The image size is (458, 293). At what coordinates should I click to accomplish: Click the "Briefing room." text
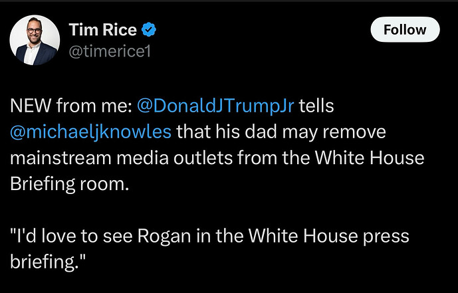click(70, 184)
